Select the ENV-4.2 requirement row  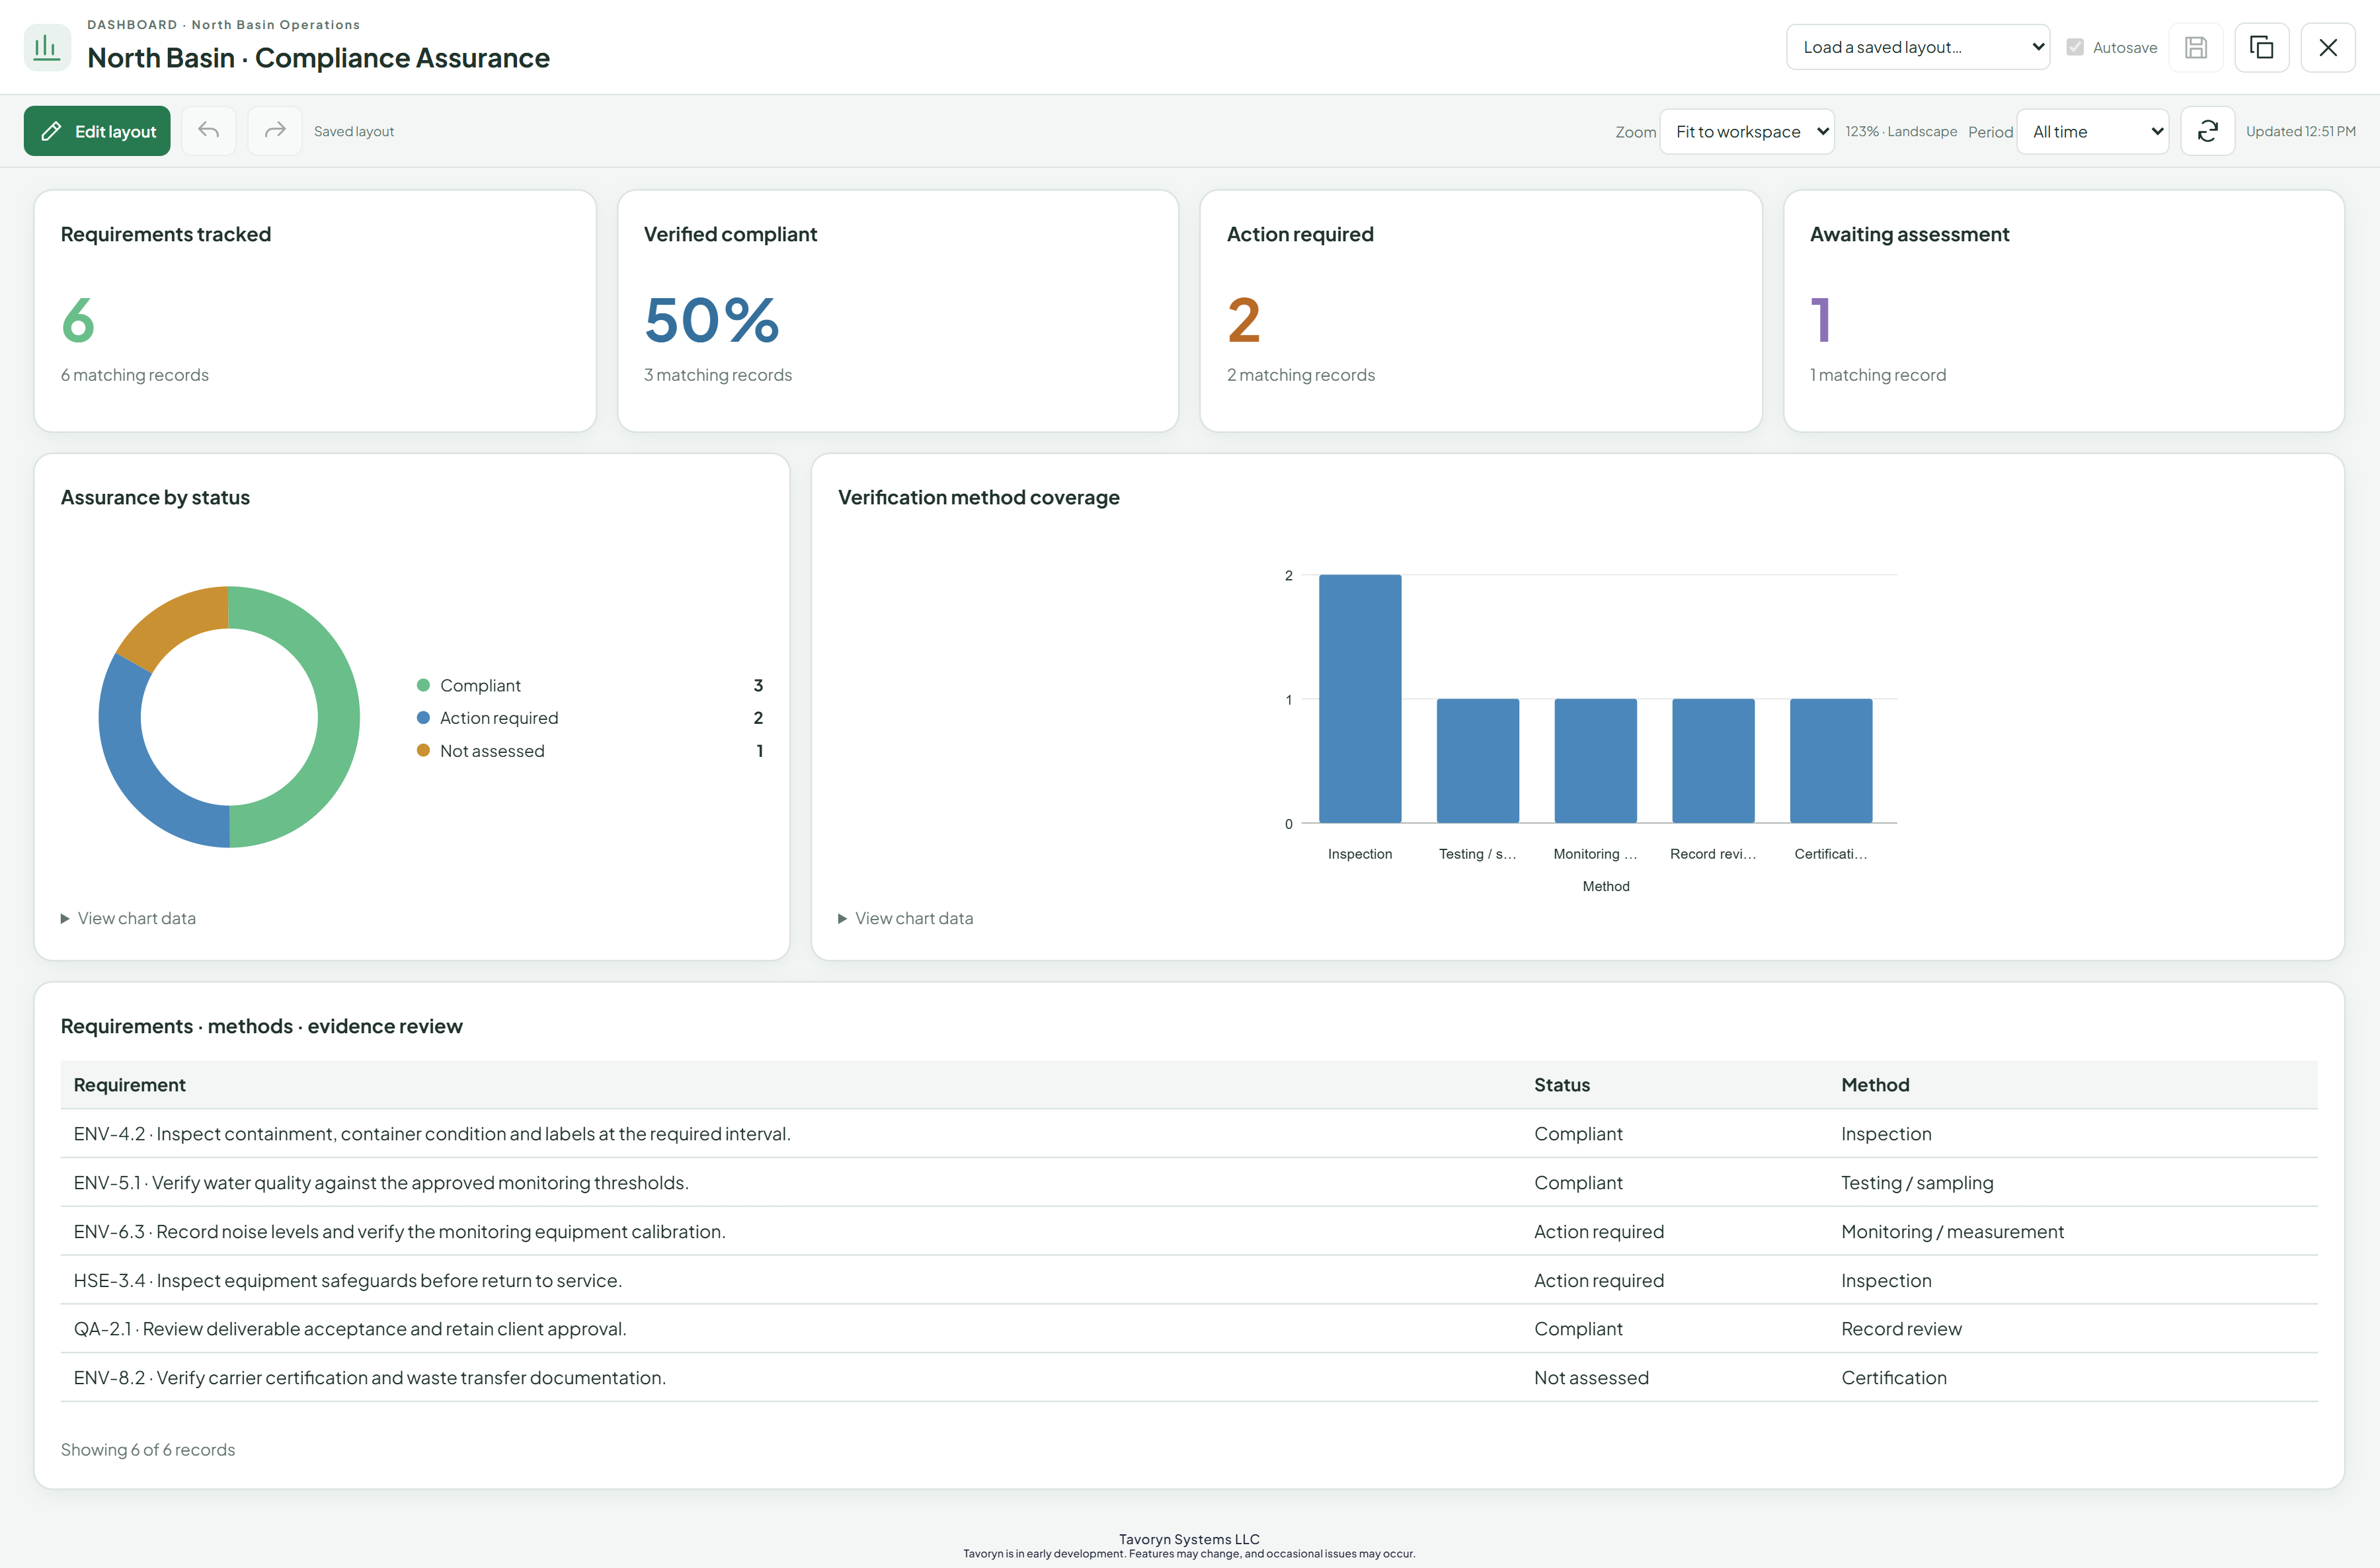(x=1189, y=1134)
